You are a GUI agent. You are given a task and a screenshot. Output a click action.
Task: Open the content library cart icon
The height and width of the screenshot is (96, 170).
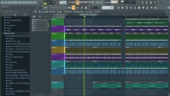(x=155, y=8)
